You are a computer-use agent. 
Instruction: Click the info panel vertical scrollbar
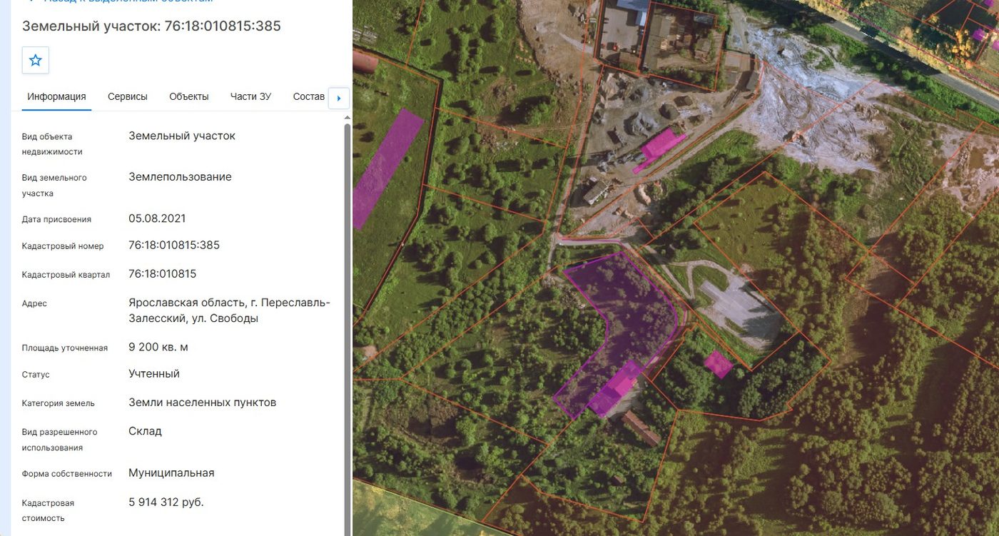tap(348, 328)
